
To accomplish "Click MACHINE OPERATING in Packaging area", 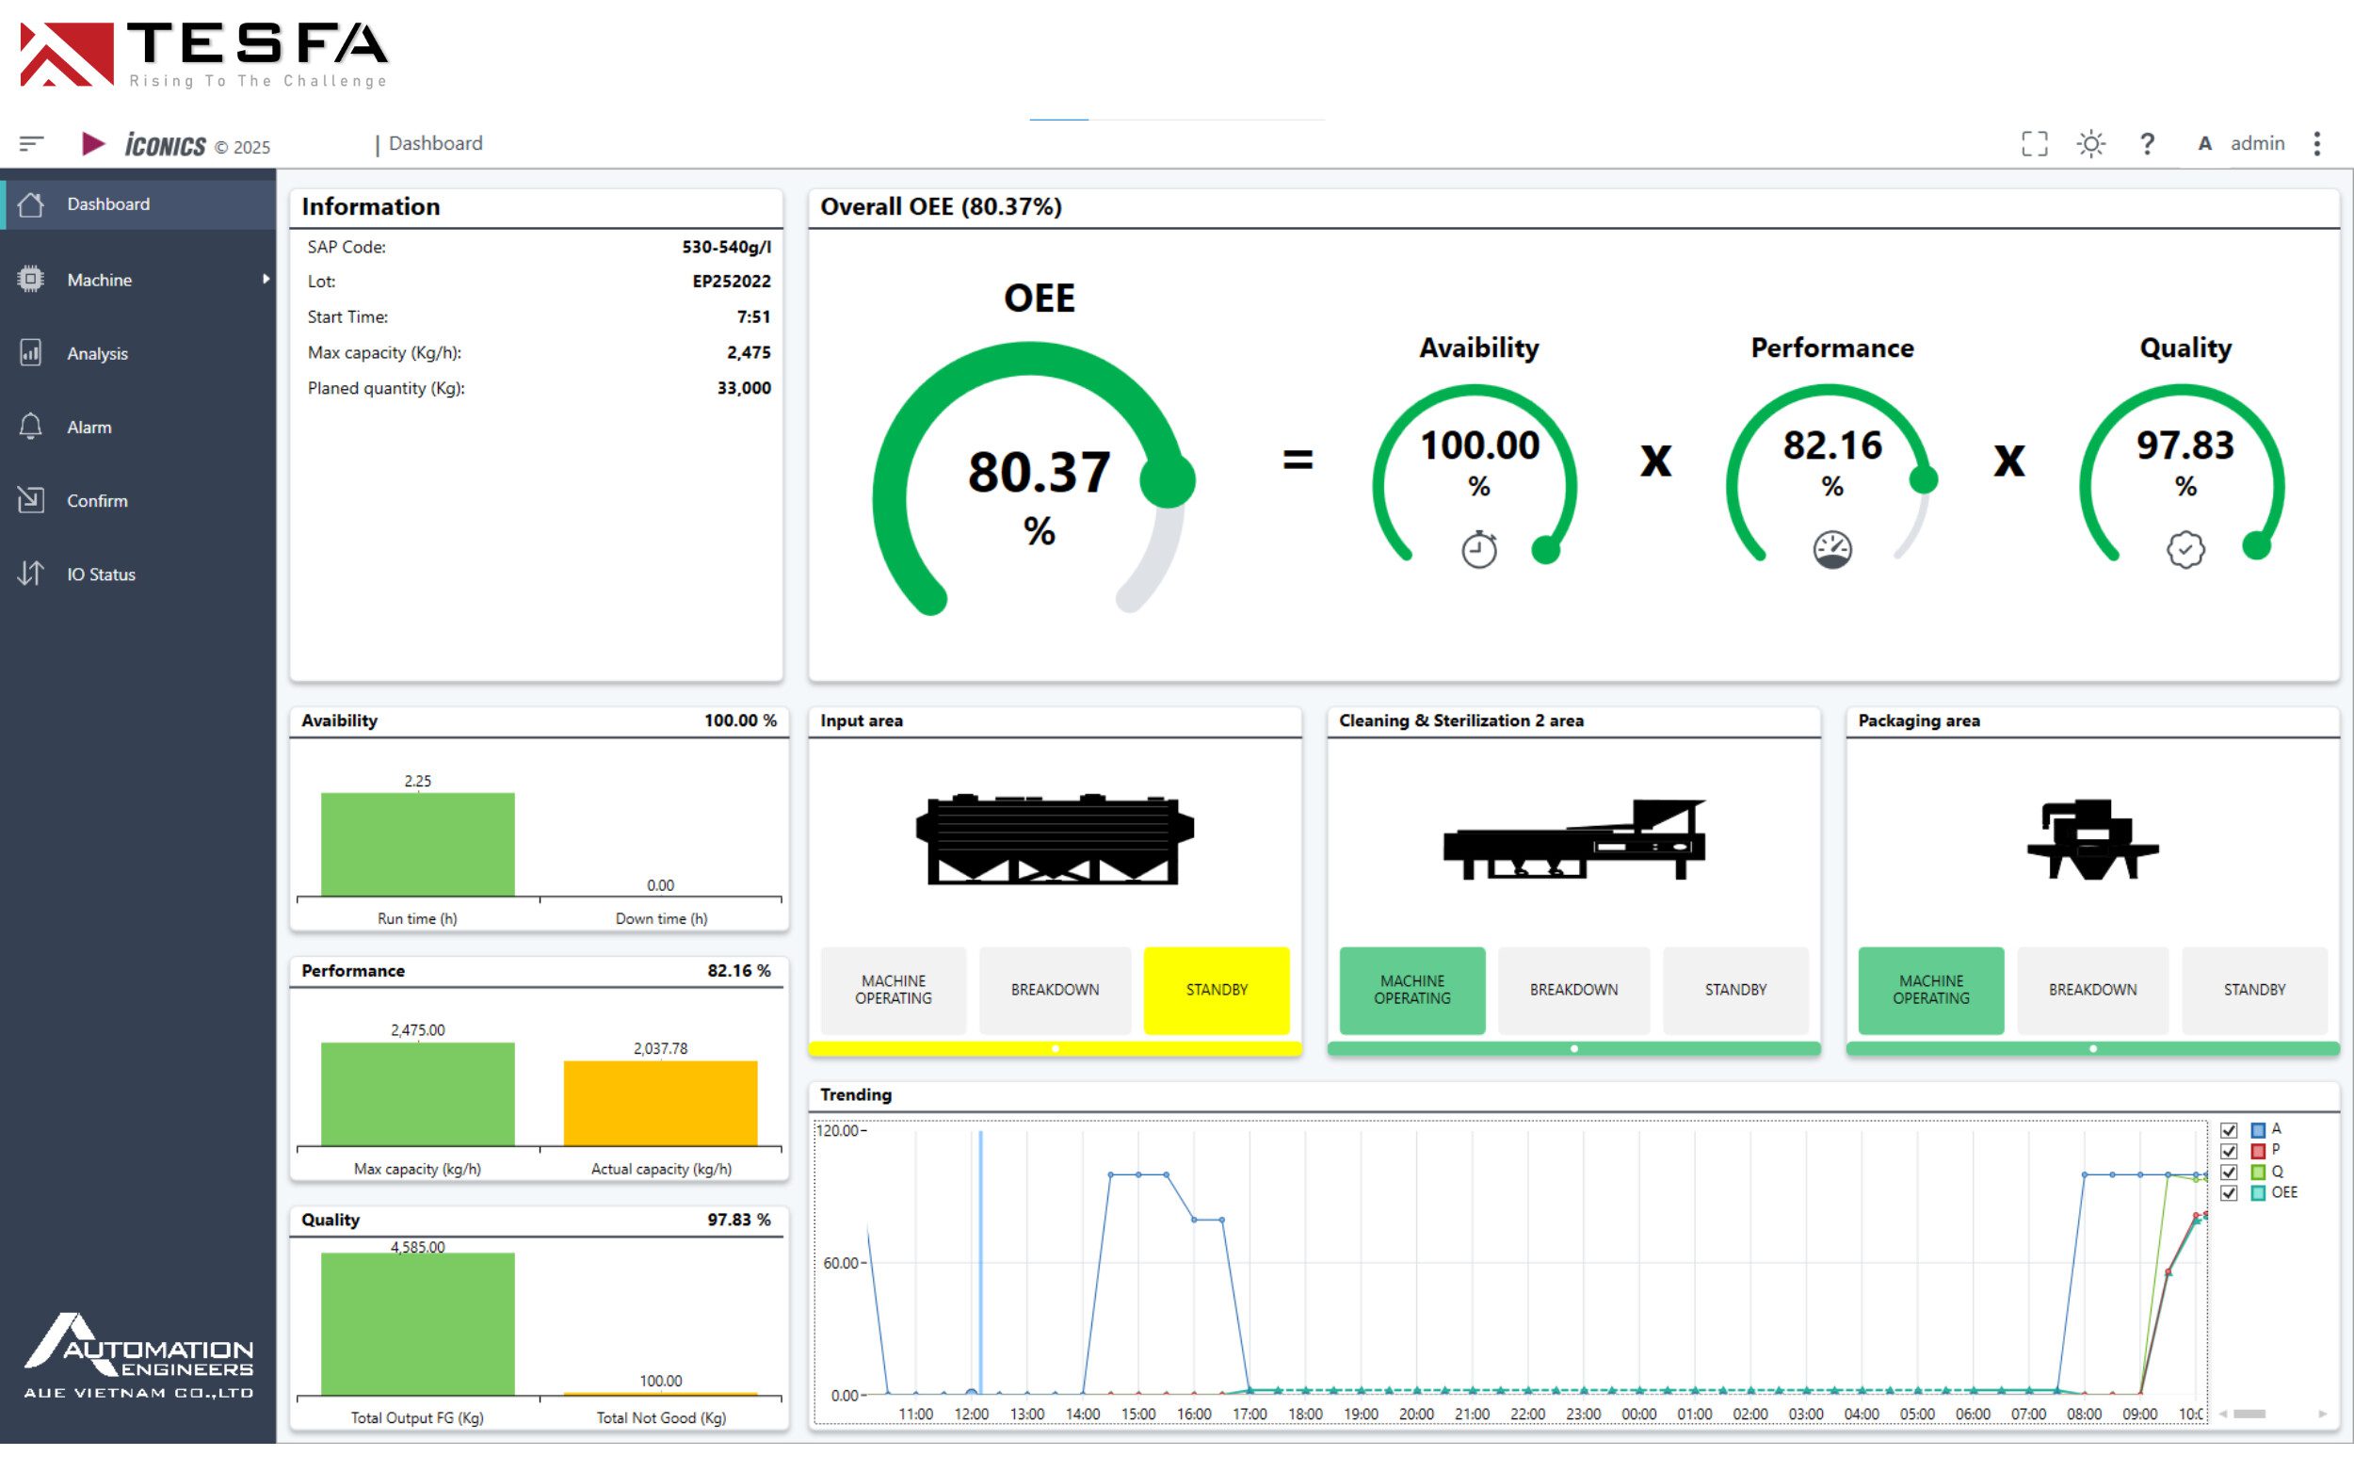I will (1930, 989).
